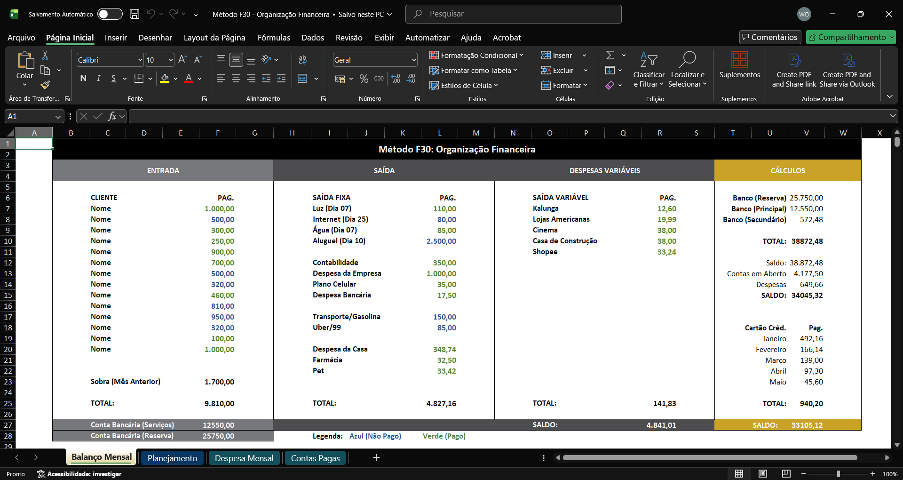903x480 pixels.
Task: Click the Compartilhamento share button
Action: [x=851, y=37]
